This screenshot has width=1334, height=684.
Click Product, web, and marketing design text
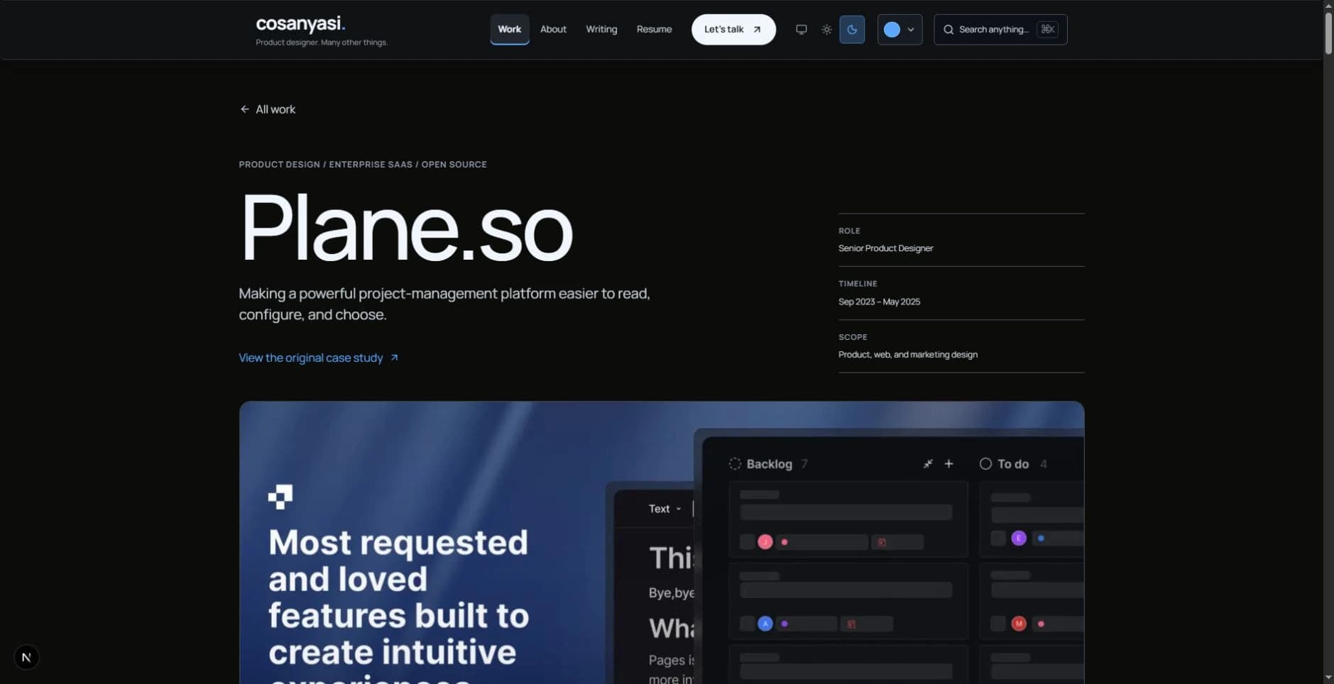(x=907, y=355)
